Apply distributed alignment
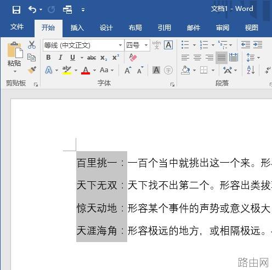The width and height of the screenshot is (272, 270). pos(234,58)
